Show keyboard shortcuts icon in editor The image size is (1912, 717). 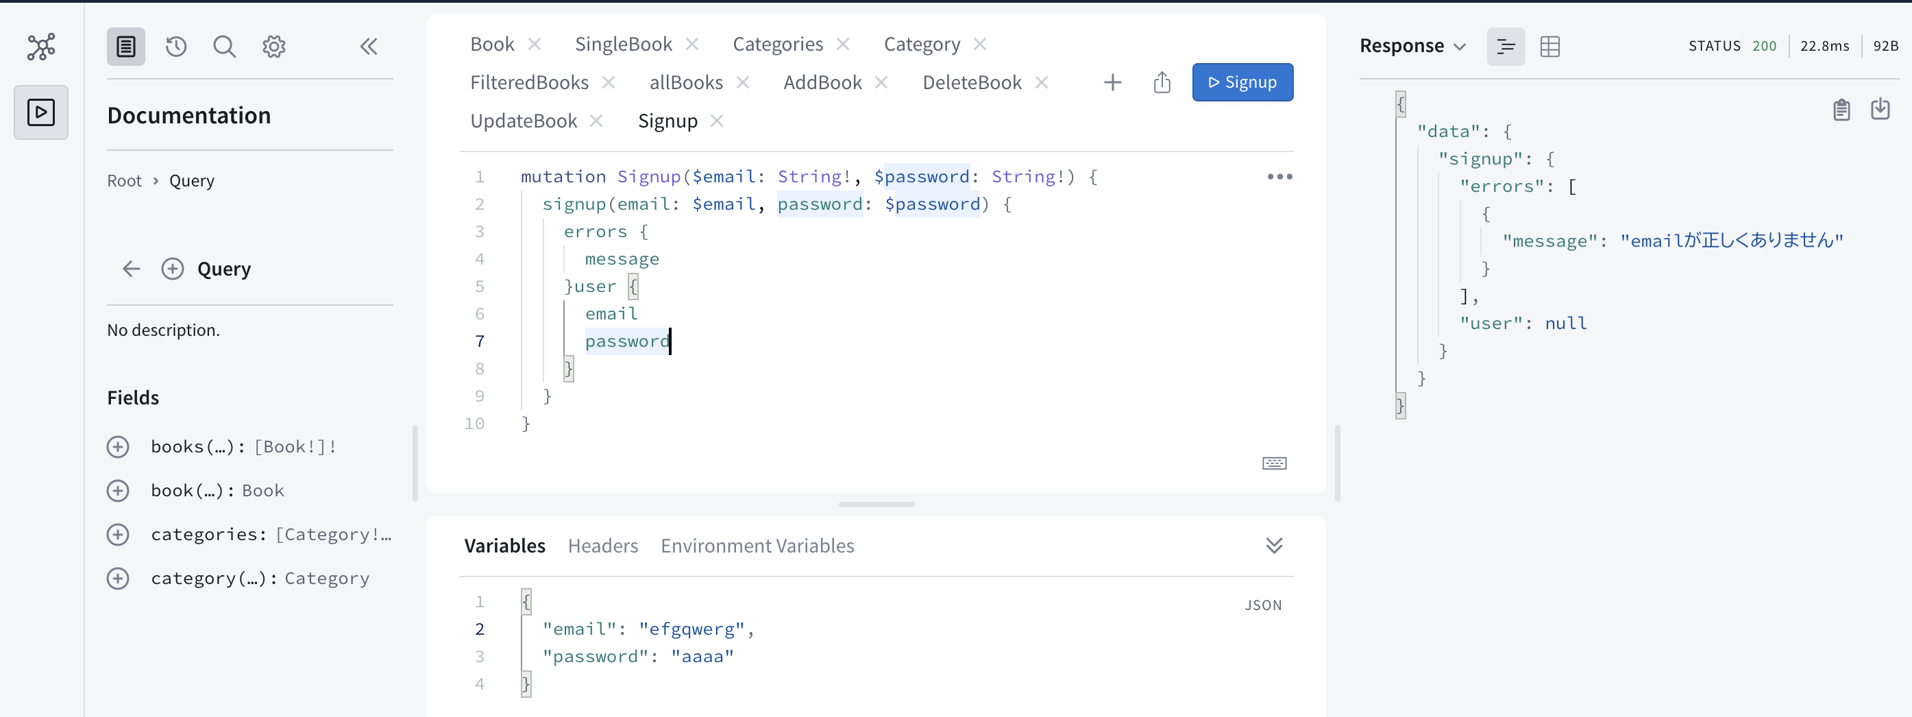1275,463
